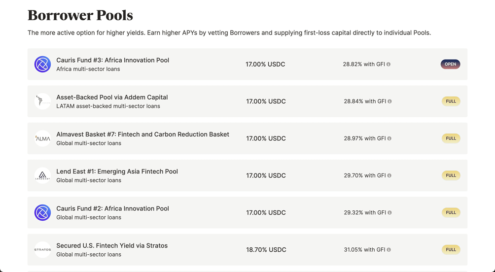
Task: Click info icon beside 29.32% with GFI
Action: (389, 213)
